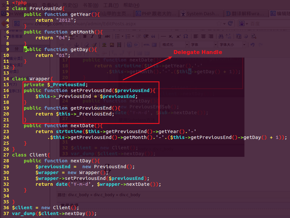Apply underline with the U icon
Image resolution: width=290 pixels, height=218 pixels.
click(x=100, y=36)
